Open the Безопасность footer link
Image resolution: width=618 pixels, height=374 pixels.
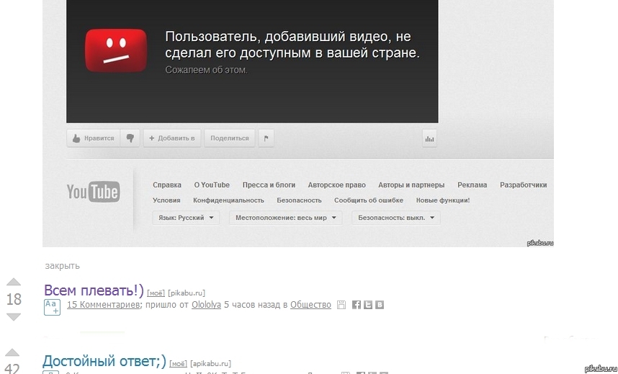[299, 200]
